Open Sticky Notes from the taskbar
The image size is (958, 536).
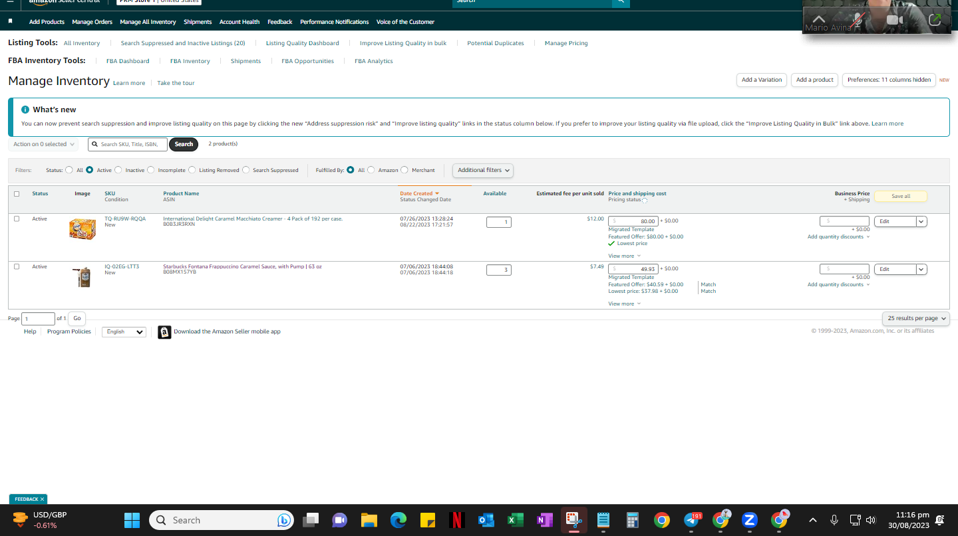pos(428,520)
